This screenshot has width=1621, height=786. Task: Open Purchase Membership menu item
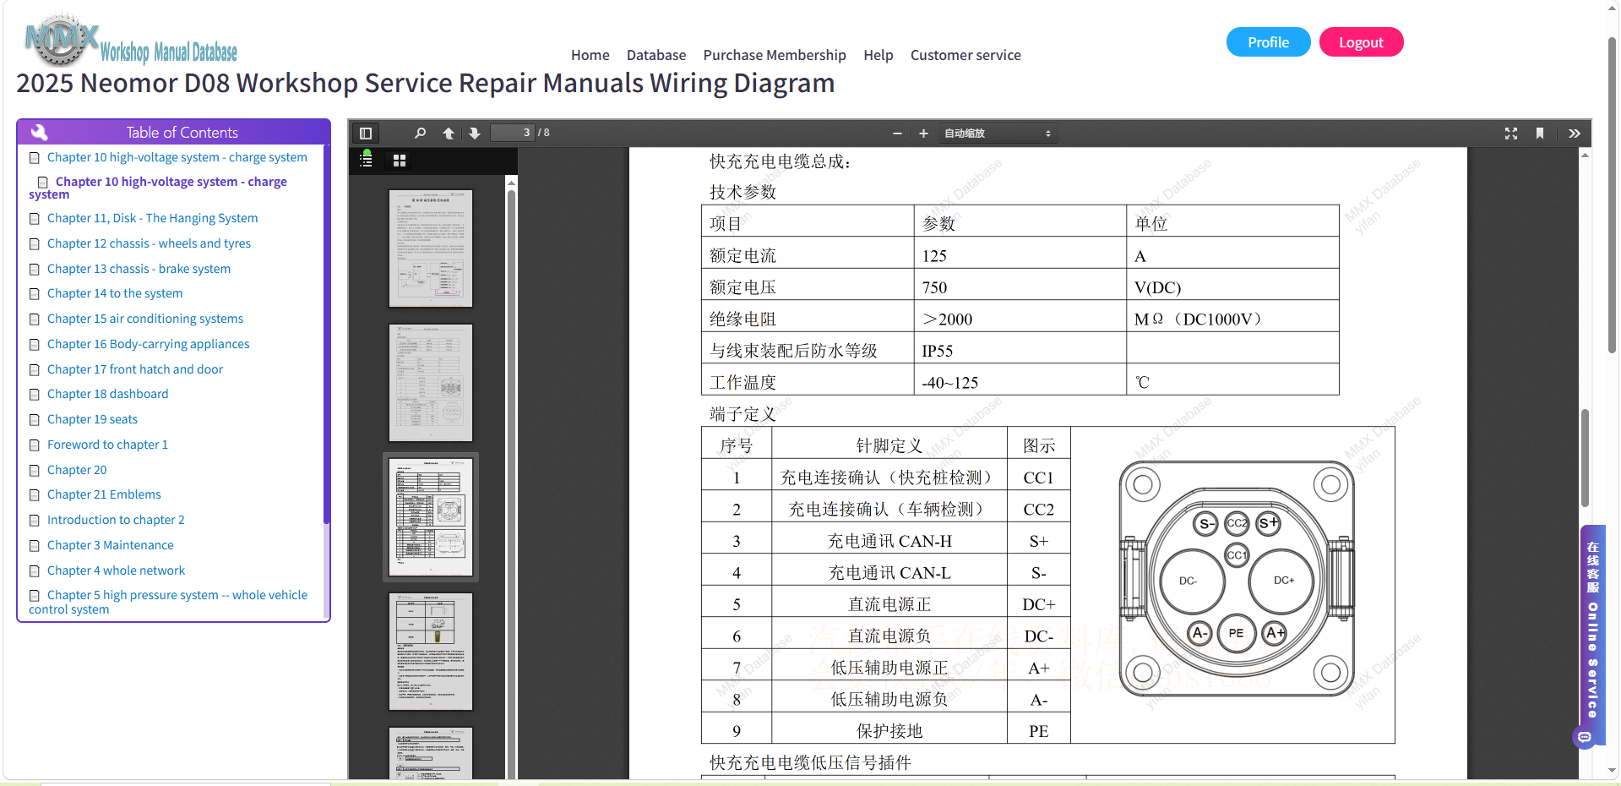click(775, 55)
